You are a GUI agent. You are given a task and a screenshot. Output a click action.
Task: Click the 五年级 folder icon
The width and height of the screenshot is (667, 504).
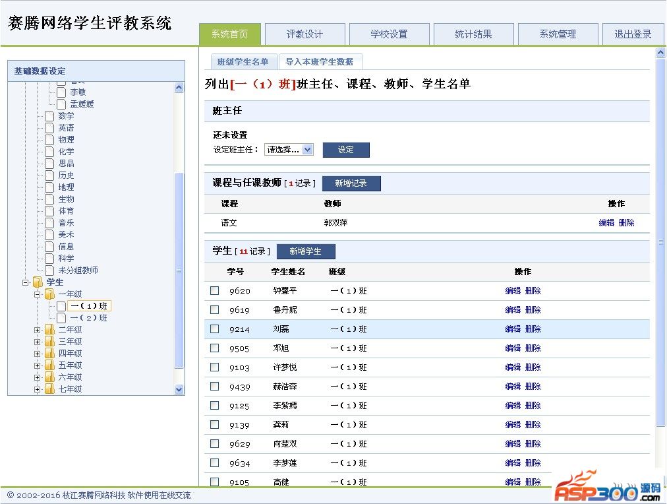point(49,365)
